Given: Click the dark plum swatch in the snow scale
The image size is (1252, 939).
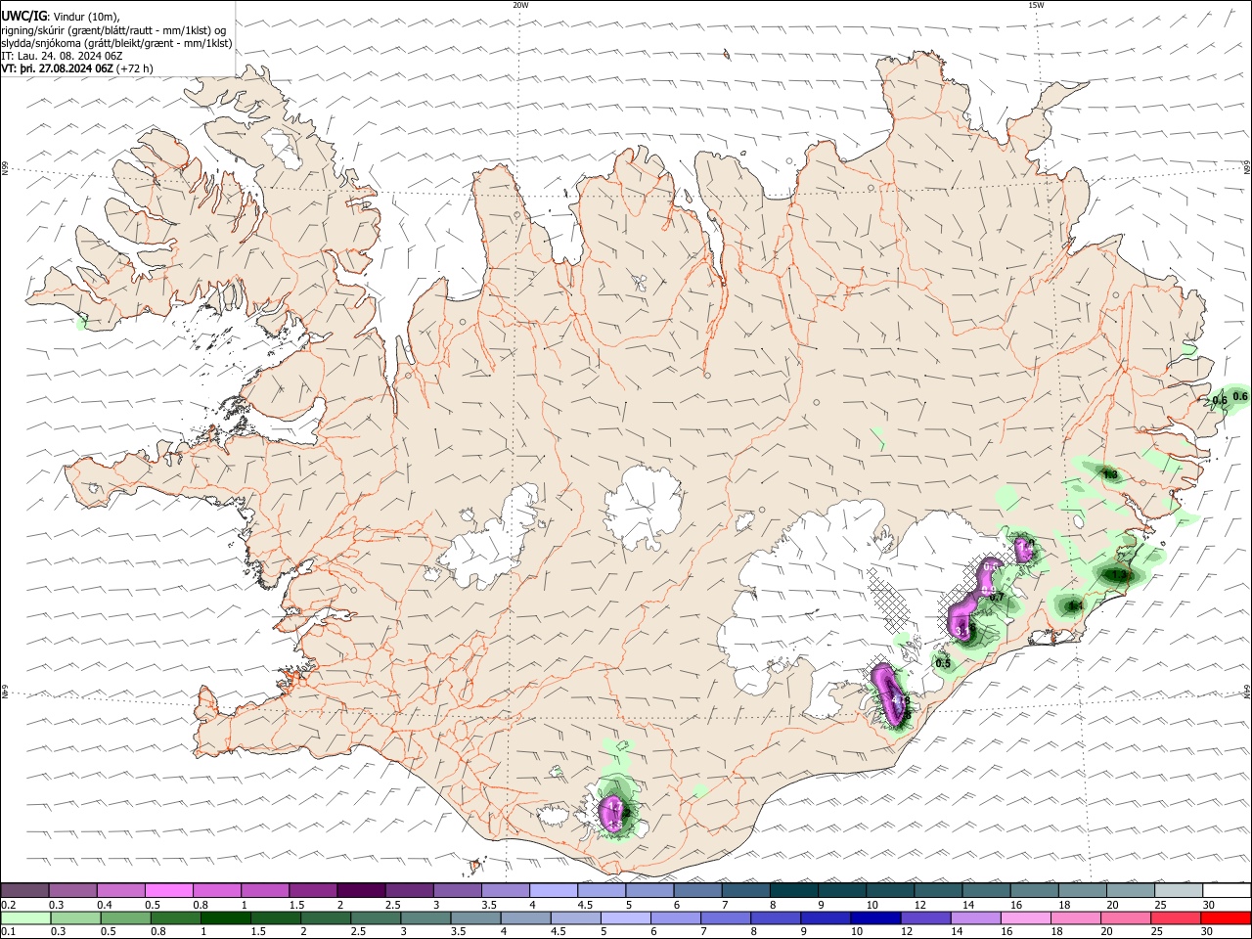Looking at the screenshot, I should tap(362, 891).
